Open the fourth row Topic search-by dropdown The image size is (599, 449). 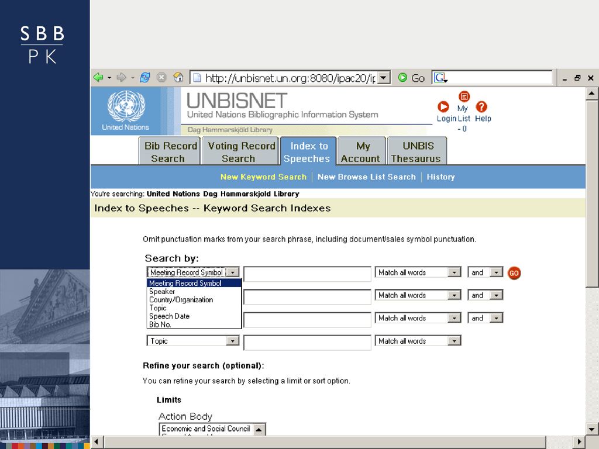232,341
